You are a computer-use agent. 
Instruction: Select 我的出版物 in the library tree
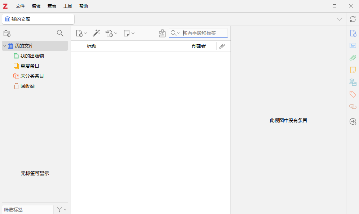pos(32,56)
